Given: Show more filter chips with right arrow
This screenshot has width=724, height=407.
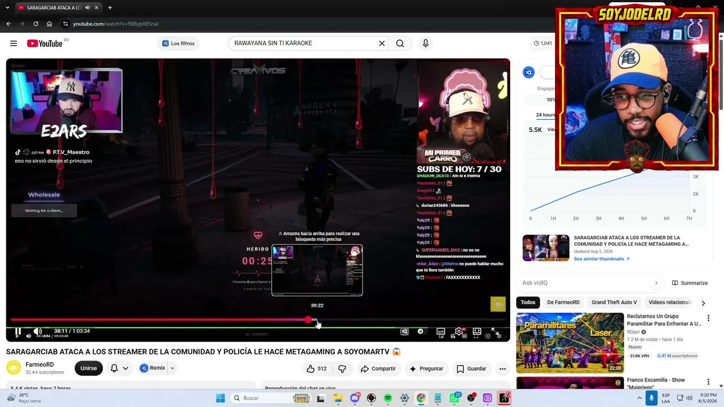Looking at the screenshot, I should pyautogui.click(x=703, y=303).
